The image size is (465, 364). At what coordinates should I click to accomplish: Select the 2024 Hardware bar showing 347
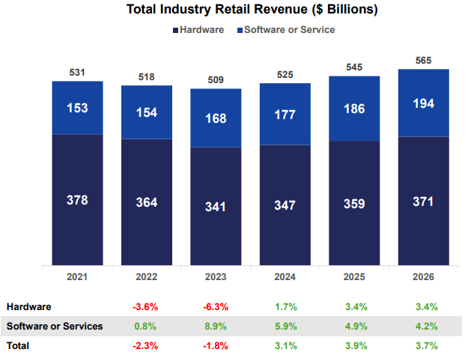click(x=285, y=204)
